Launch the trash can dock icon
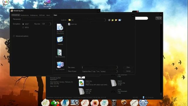 pyautogui.click(x=114, y=103)
